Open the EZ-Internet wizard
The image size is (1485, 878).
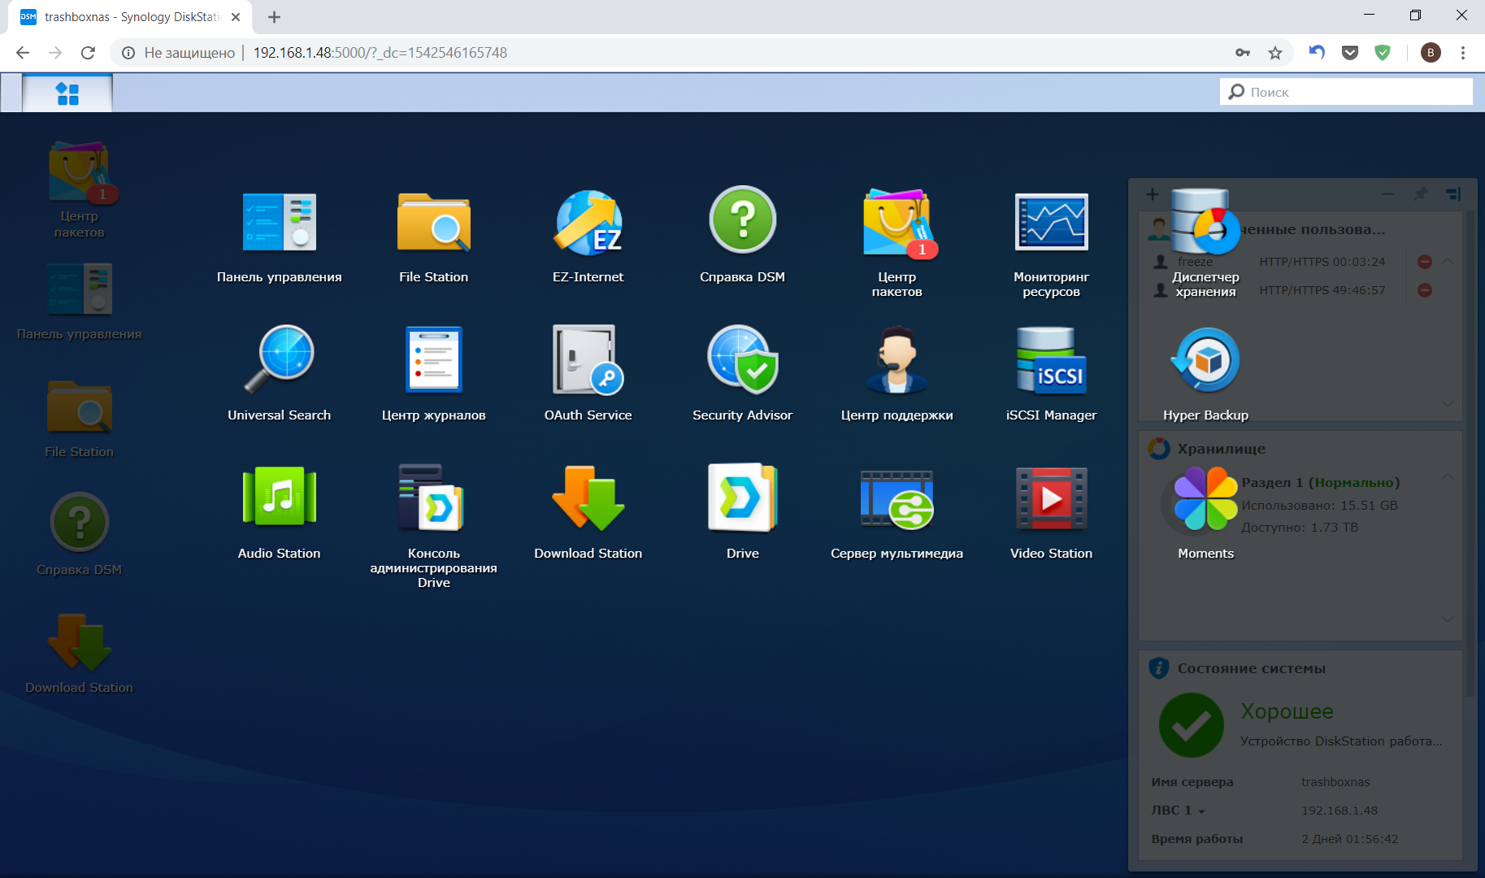[588, 237]
